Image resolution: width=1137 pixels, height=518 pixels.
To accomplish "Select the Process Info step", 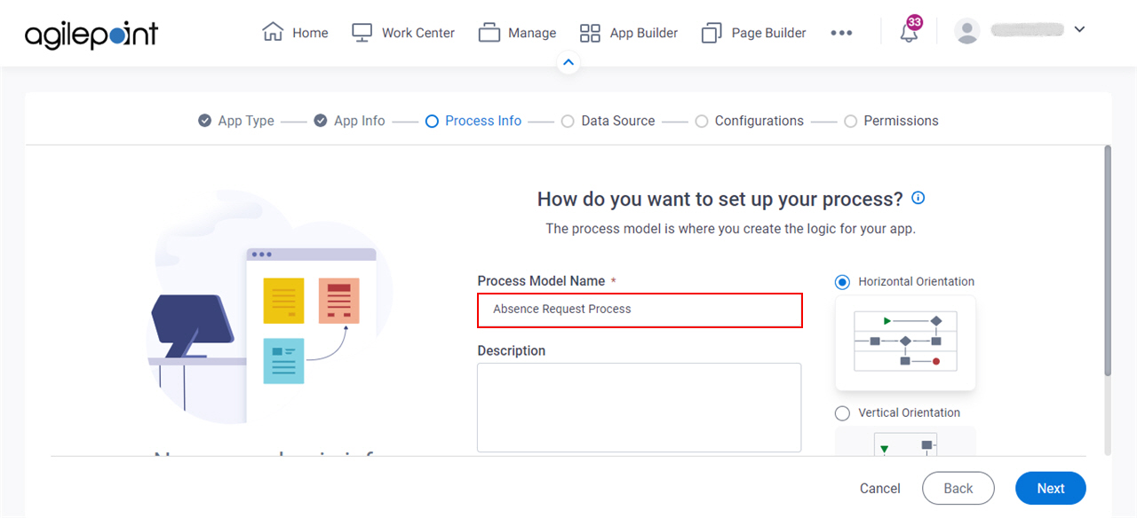I will (x=483, y=121).
